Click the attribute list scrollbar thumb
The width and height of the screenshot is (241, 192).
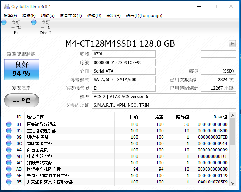pyautogui.click(x=233, y=132)
